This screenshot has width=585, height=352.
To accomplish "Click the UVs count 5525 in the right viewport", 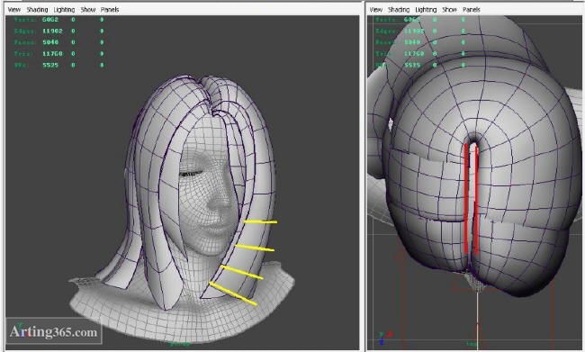I will coord(412,65).
